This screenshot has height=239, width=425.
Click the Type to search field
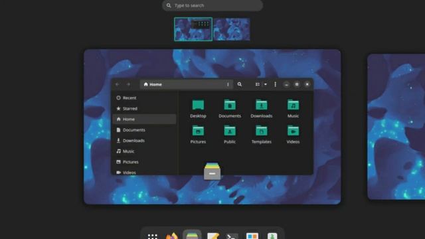coord(212,5)
